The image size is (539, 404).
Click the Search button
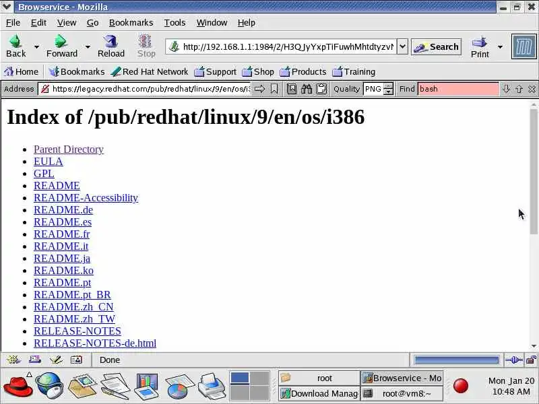click(436, 47)
